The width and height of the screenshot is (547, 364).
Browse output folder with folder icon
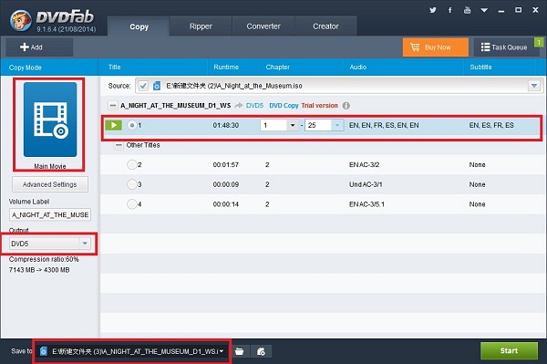[240, 351]
